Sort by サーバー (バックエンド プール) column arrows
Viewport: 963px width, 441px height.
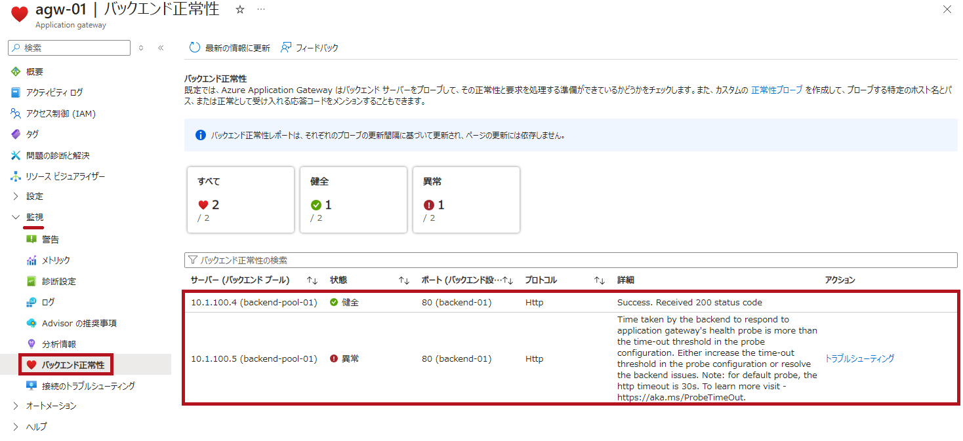click(x=312, y=280)
